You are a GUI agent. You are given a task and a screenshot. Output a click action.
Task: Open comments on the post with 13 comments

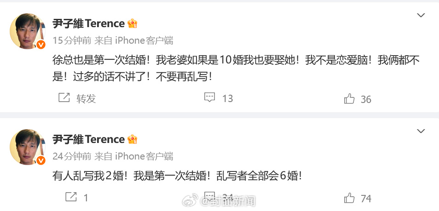pyautogui.click(x=210, y=98)
